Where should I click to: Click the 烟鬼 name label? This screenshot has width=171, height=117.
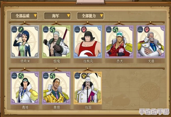[57, 61]
